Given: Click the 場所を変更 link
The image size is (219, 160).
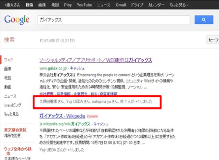Looking at the screenshot, I should [12, 135].
